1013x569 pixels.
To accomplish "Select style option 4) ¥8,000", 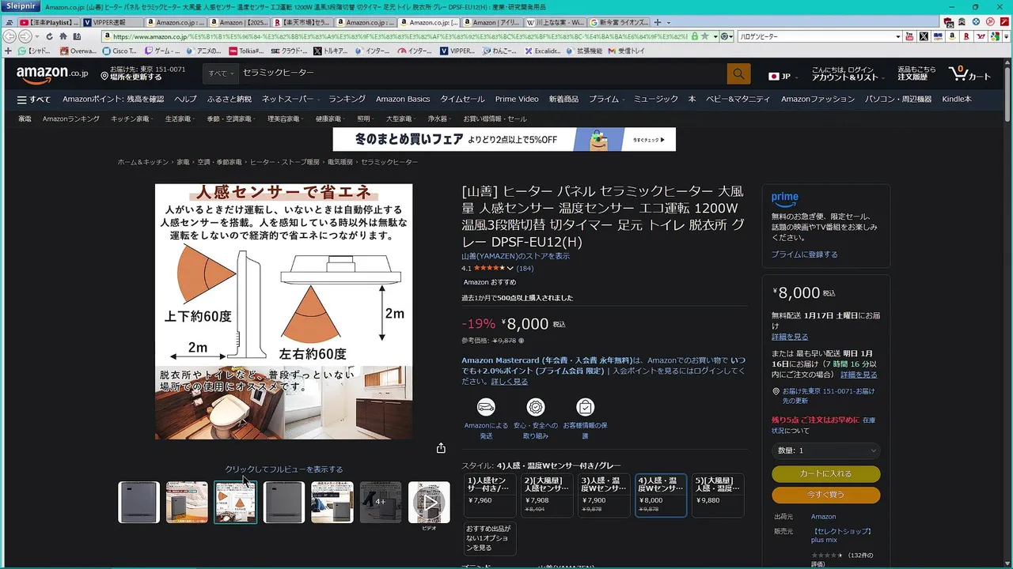I will click(x=661, y=496).
